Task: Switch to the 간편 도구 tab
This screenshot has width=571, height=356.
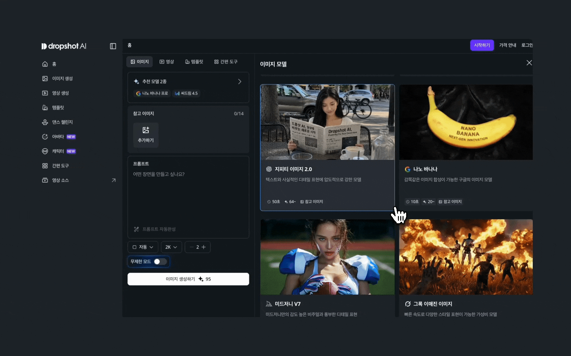Action: (225, 62)
